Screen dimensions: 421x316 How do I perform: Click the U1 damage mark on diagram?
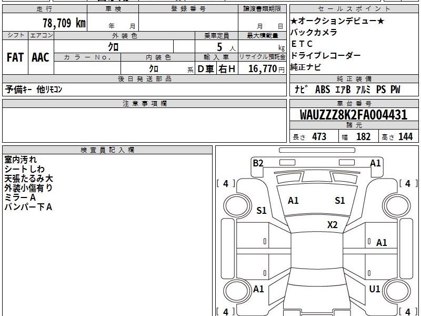(375, 289)
